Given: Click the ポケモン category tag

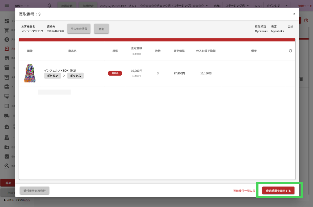Looking at the screenshot, I should coord(52,76).
